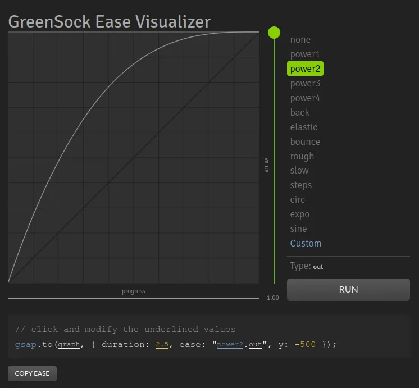Edit the underlined 'graph' target in code
The image size is (419, 388).
69,344
